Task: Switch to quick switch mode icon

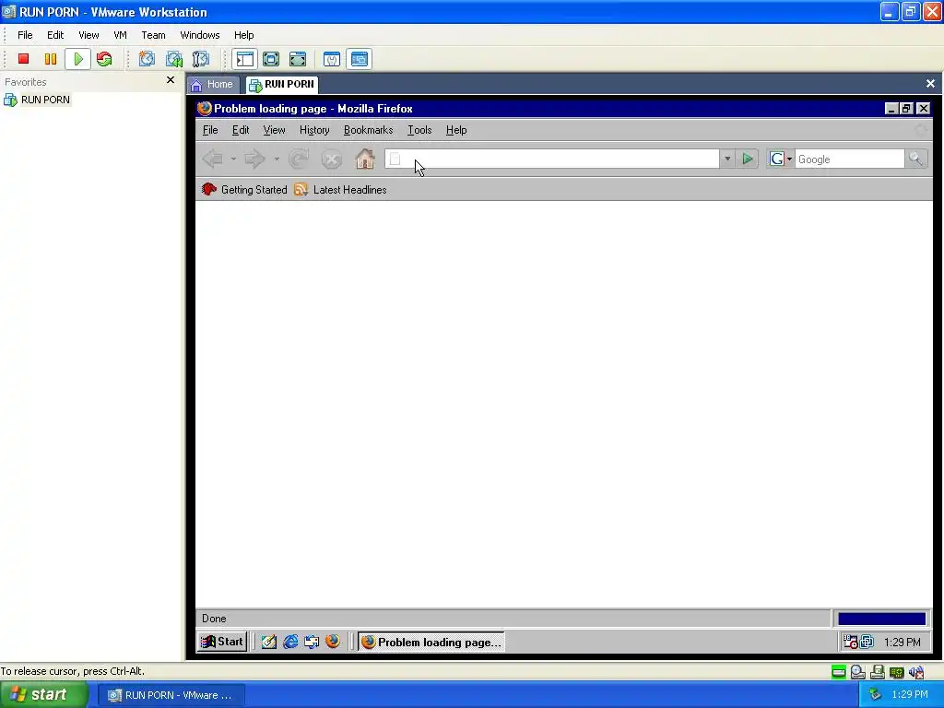Action: [x=271, y=59]
